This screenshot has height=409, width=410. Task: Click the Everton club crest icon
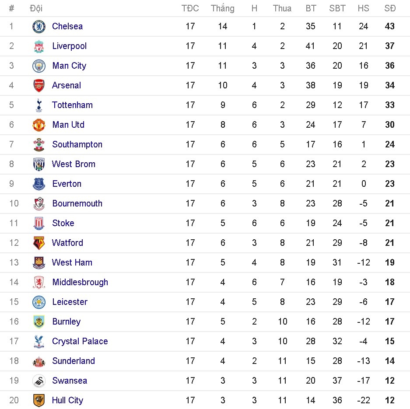(39, 184)
